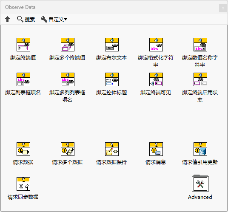Click the 绑定终端可见 text label
Image resolution: width=228 pixels, height=212 pixels.
click(x=156, y=93)
